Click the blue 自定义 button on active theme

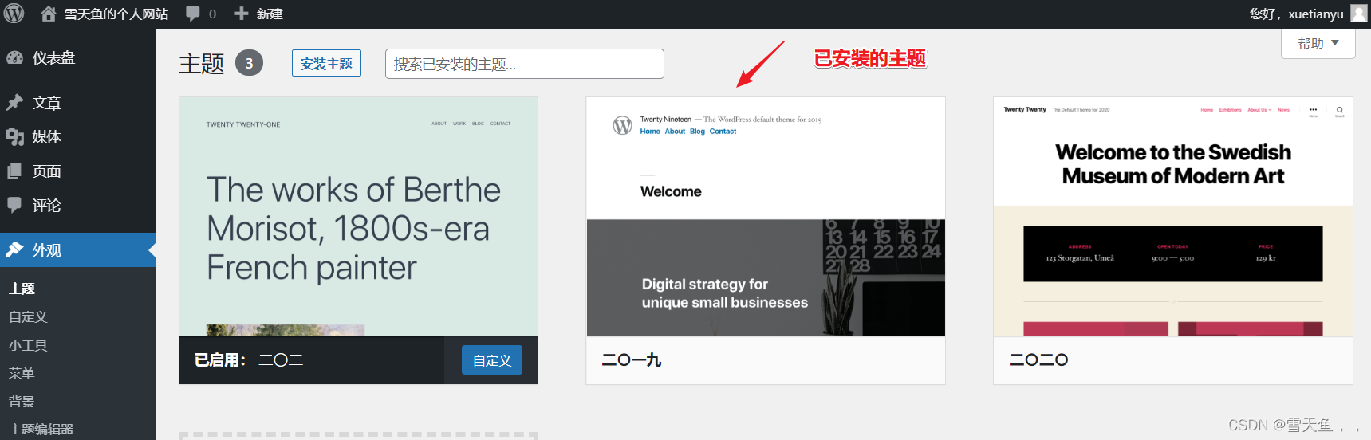pos(492,360)
